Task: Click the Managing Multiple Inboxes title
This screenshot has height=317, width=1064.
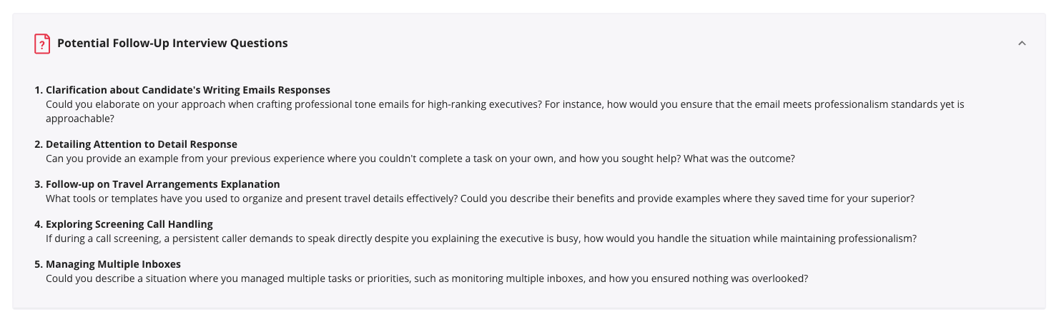Action: [x=113, y=264]
